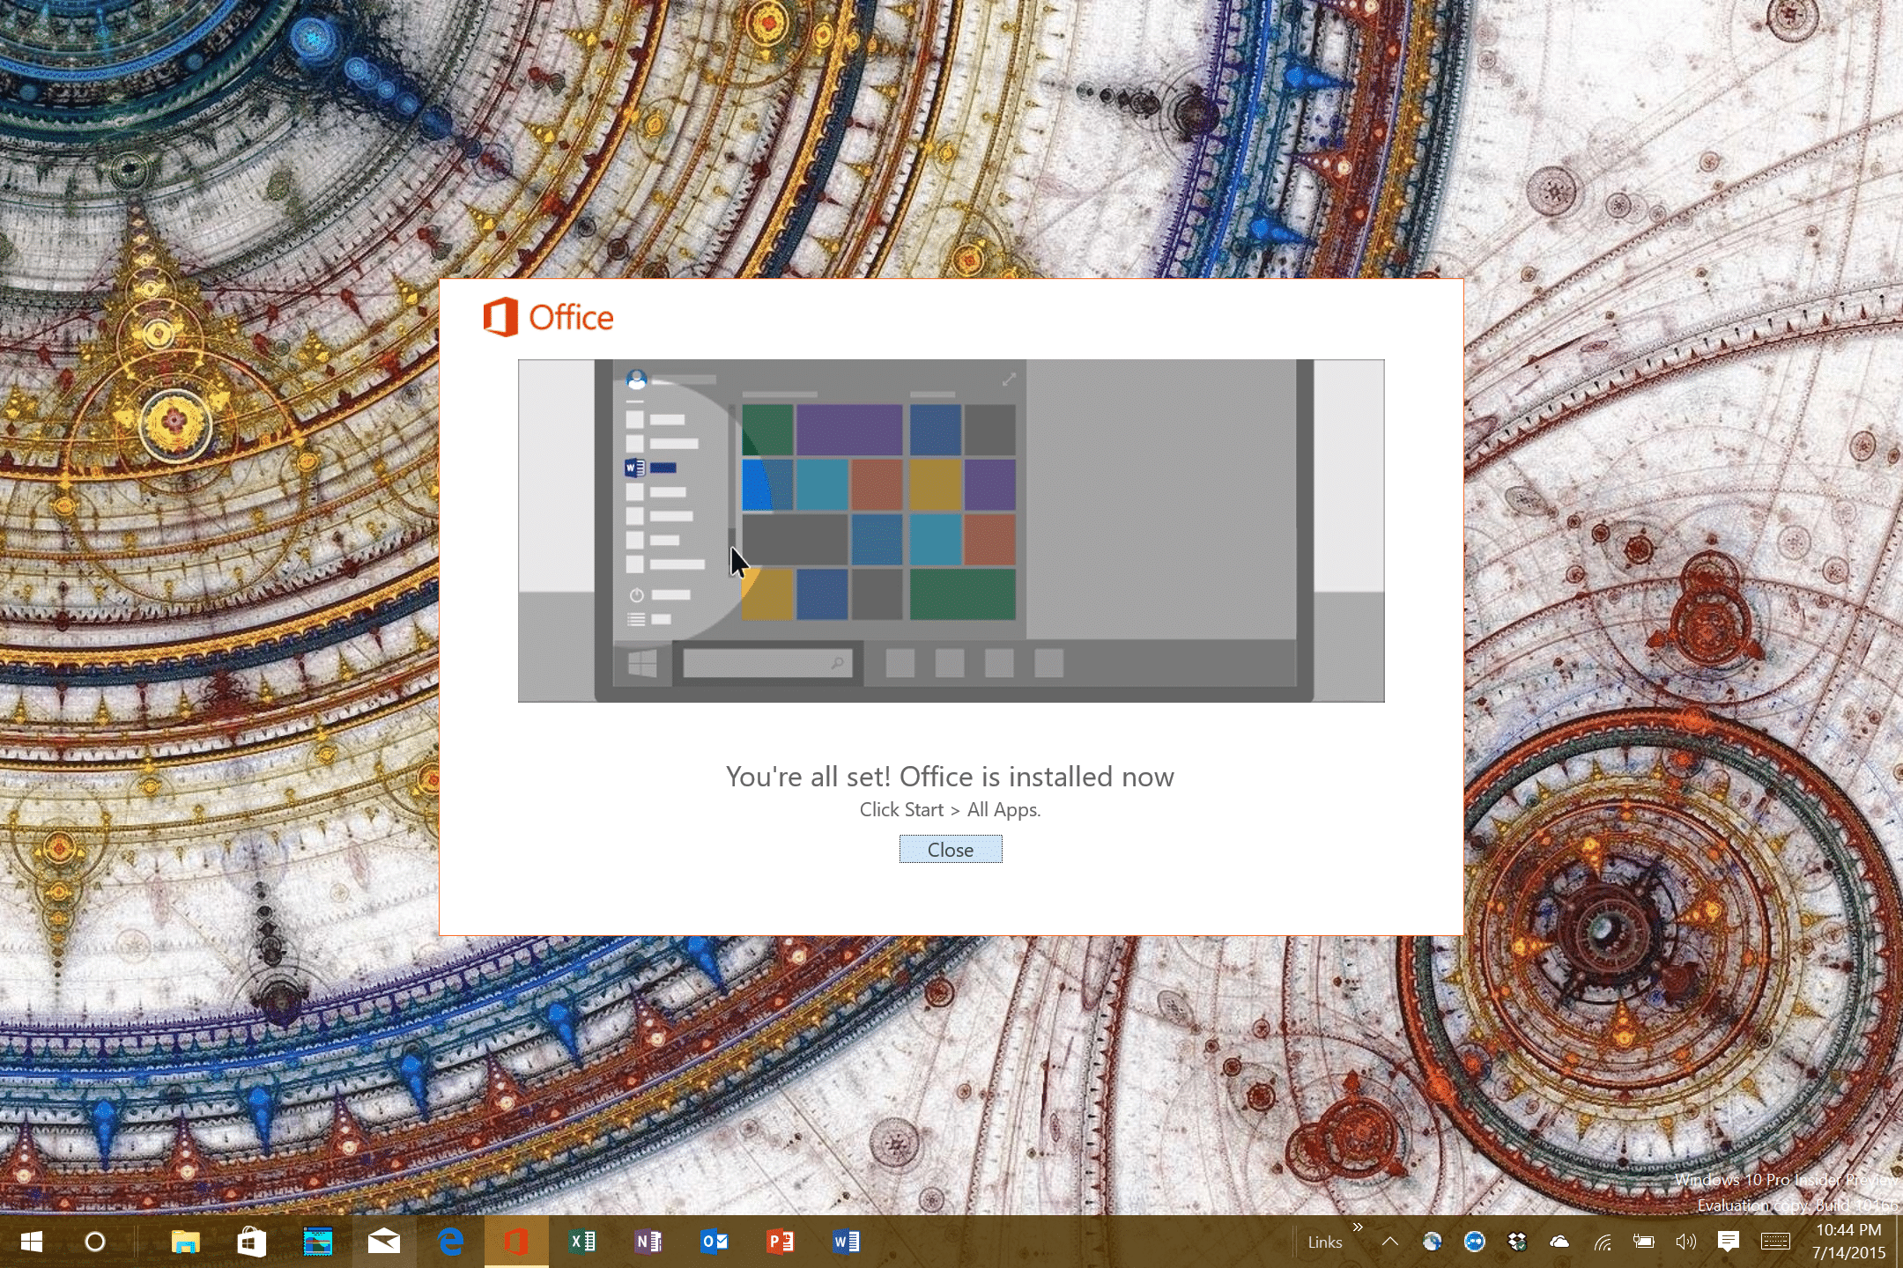1903x1268 pixels.
Task: Open Microsoft Edge browser from taskbar
Action: [x=452, y=1242]
